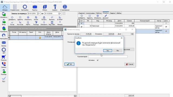Click Cancel in payment dialog
Screen dimensions: 173x97
[129, 64]
